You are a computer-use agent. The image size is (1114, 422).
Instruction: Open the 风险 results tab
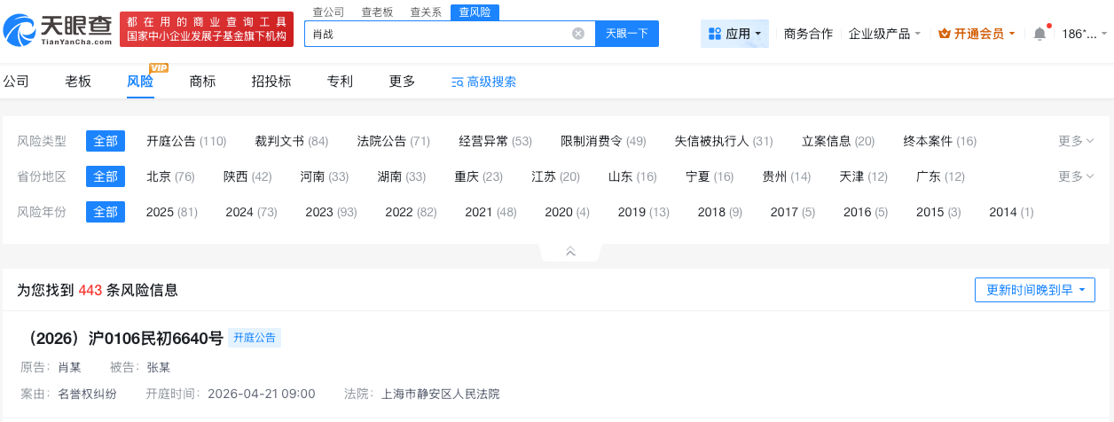pos(140,82)
